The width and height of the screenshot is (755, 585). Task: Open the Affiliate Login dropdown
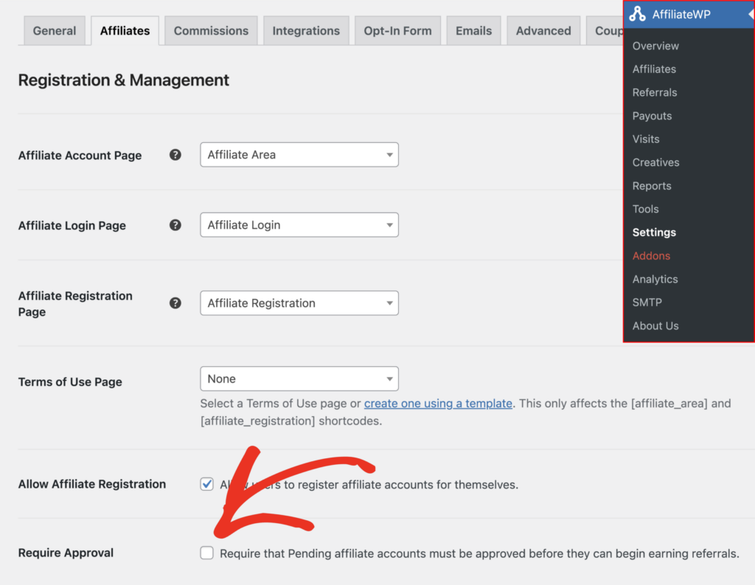[299, 225]
